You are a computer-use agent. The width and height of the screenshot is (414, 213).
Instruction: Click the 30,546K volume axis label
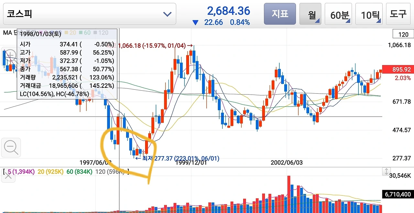click(400, 176)
